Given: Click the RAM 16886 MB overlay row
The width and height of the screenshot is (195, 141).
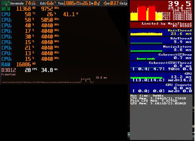Looking at the screenshot, I should coord(18,64).
